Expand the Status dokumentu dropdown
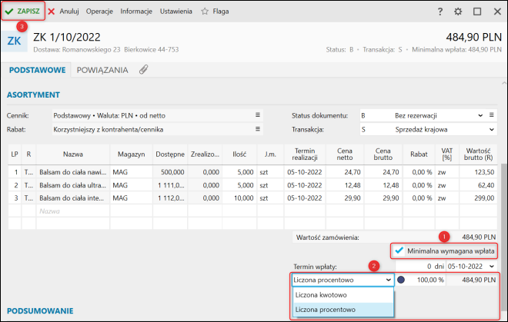508x322 pixels. (x=479, y=115)
